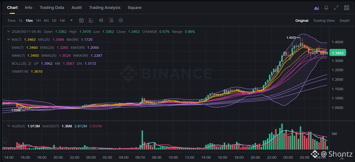Click the hexagon chart settings icon
The image size is (355, 162).
click(121, 21)
